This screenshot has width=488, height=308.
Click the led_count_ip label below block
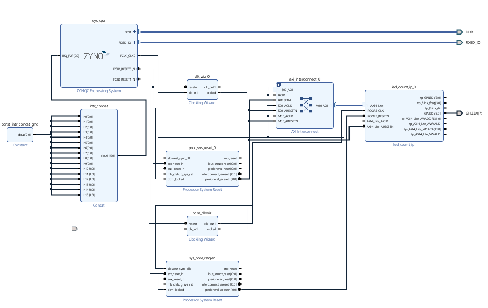(x=404, y=144)
